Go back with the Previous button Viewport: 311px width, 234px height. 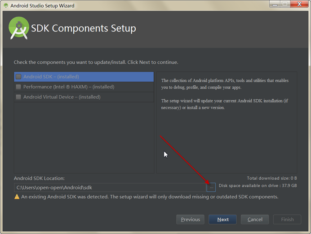(x=190, y=219)
